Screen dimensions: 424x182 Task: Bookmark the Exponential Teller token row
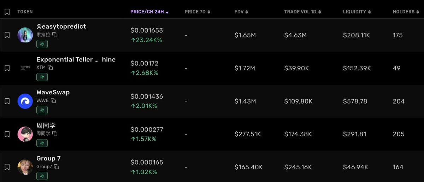pos(7,68)
